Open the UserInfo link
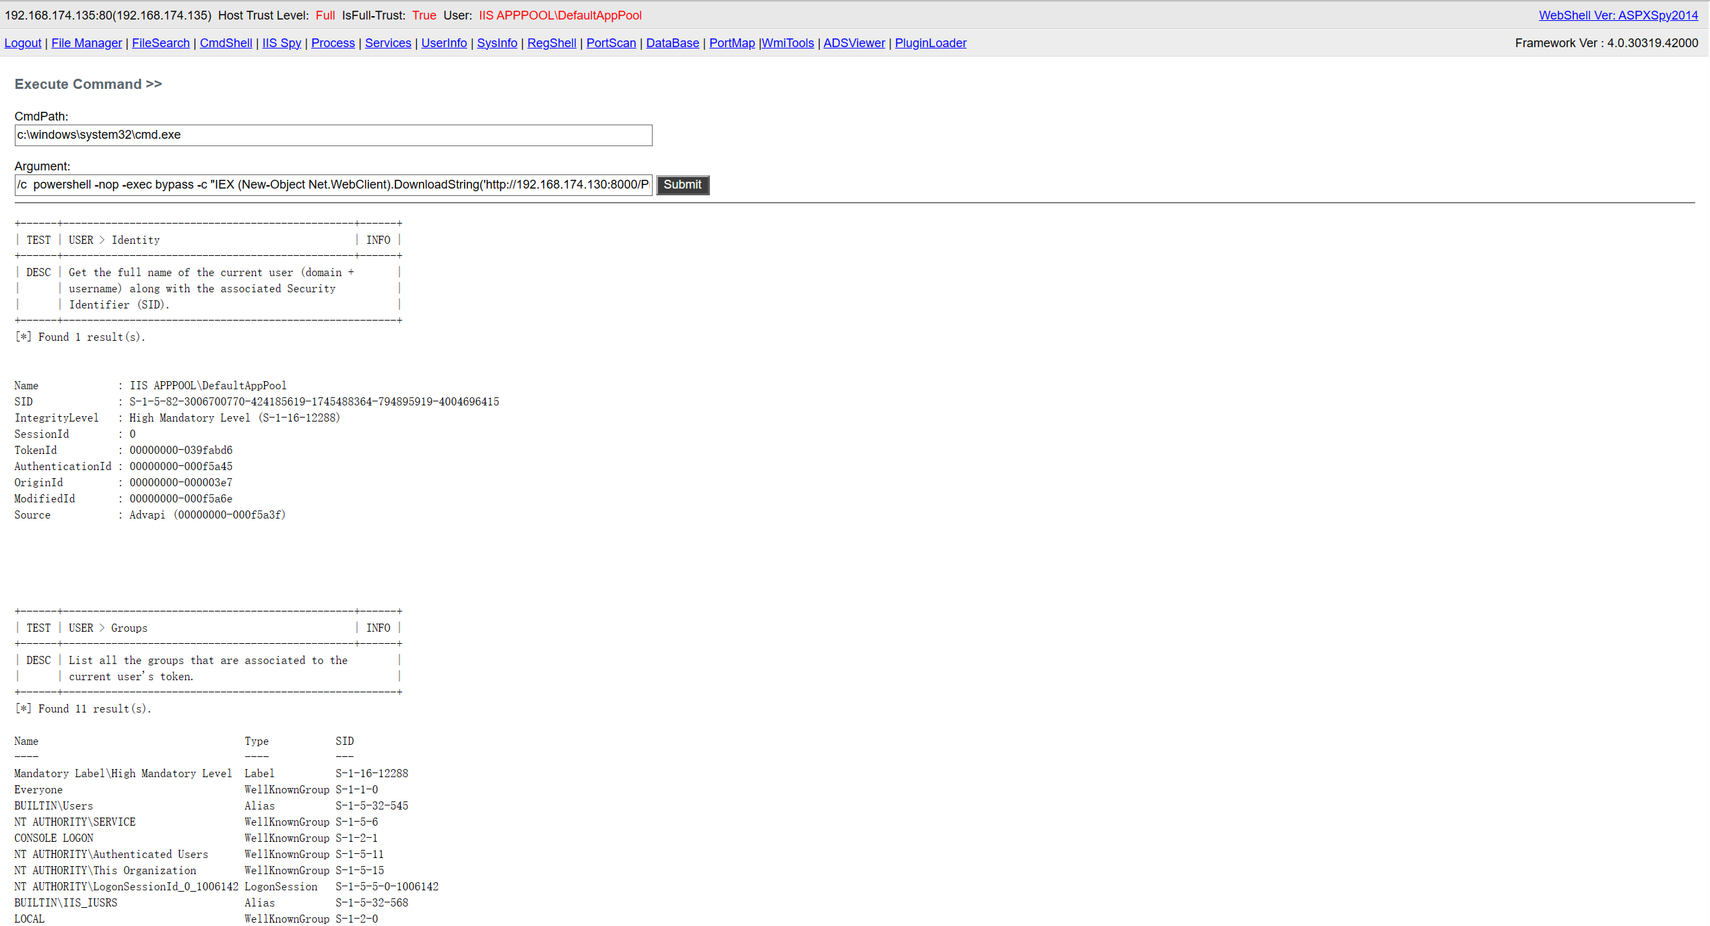Image resolution: width=1710 pixels, height=926 pixels. pos(444,43)
